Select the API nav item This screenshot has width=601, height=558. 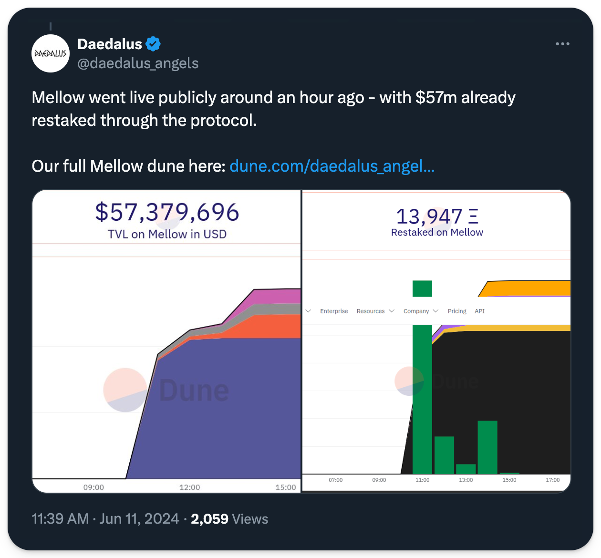(479, 311)
